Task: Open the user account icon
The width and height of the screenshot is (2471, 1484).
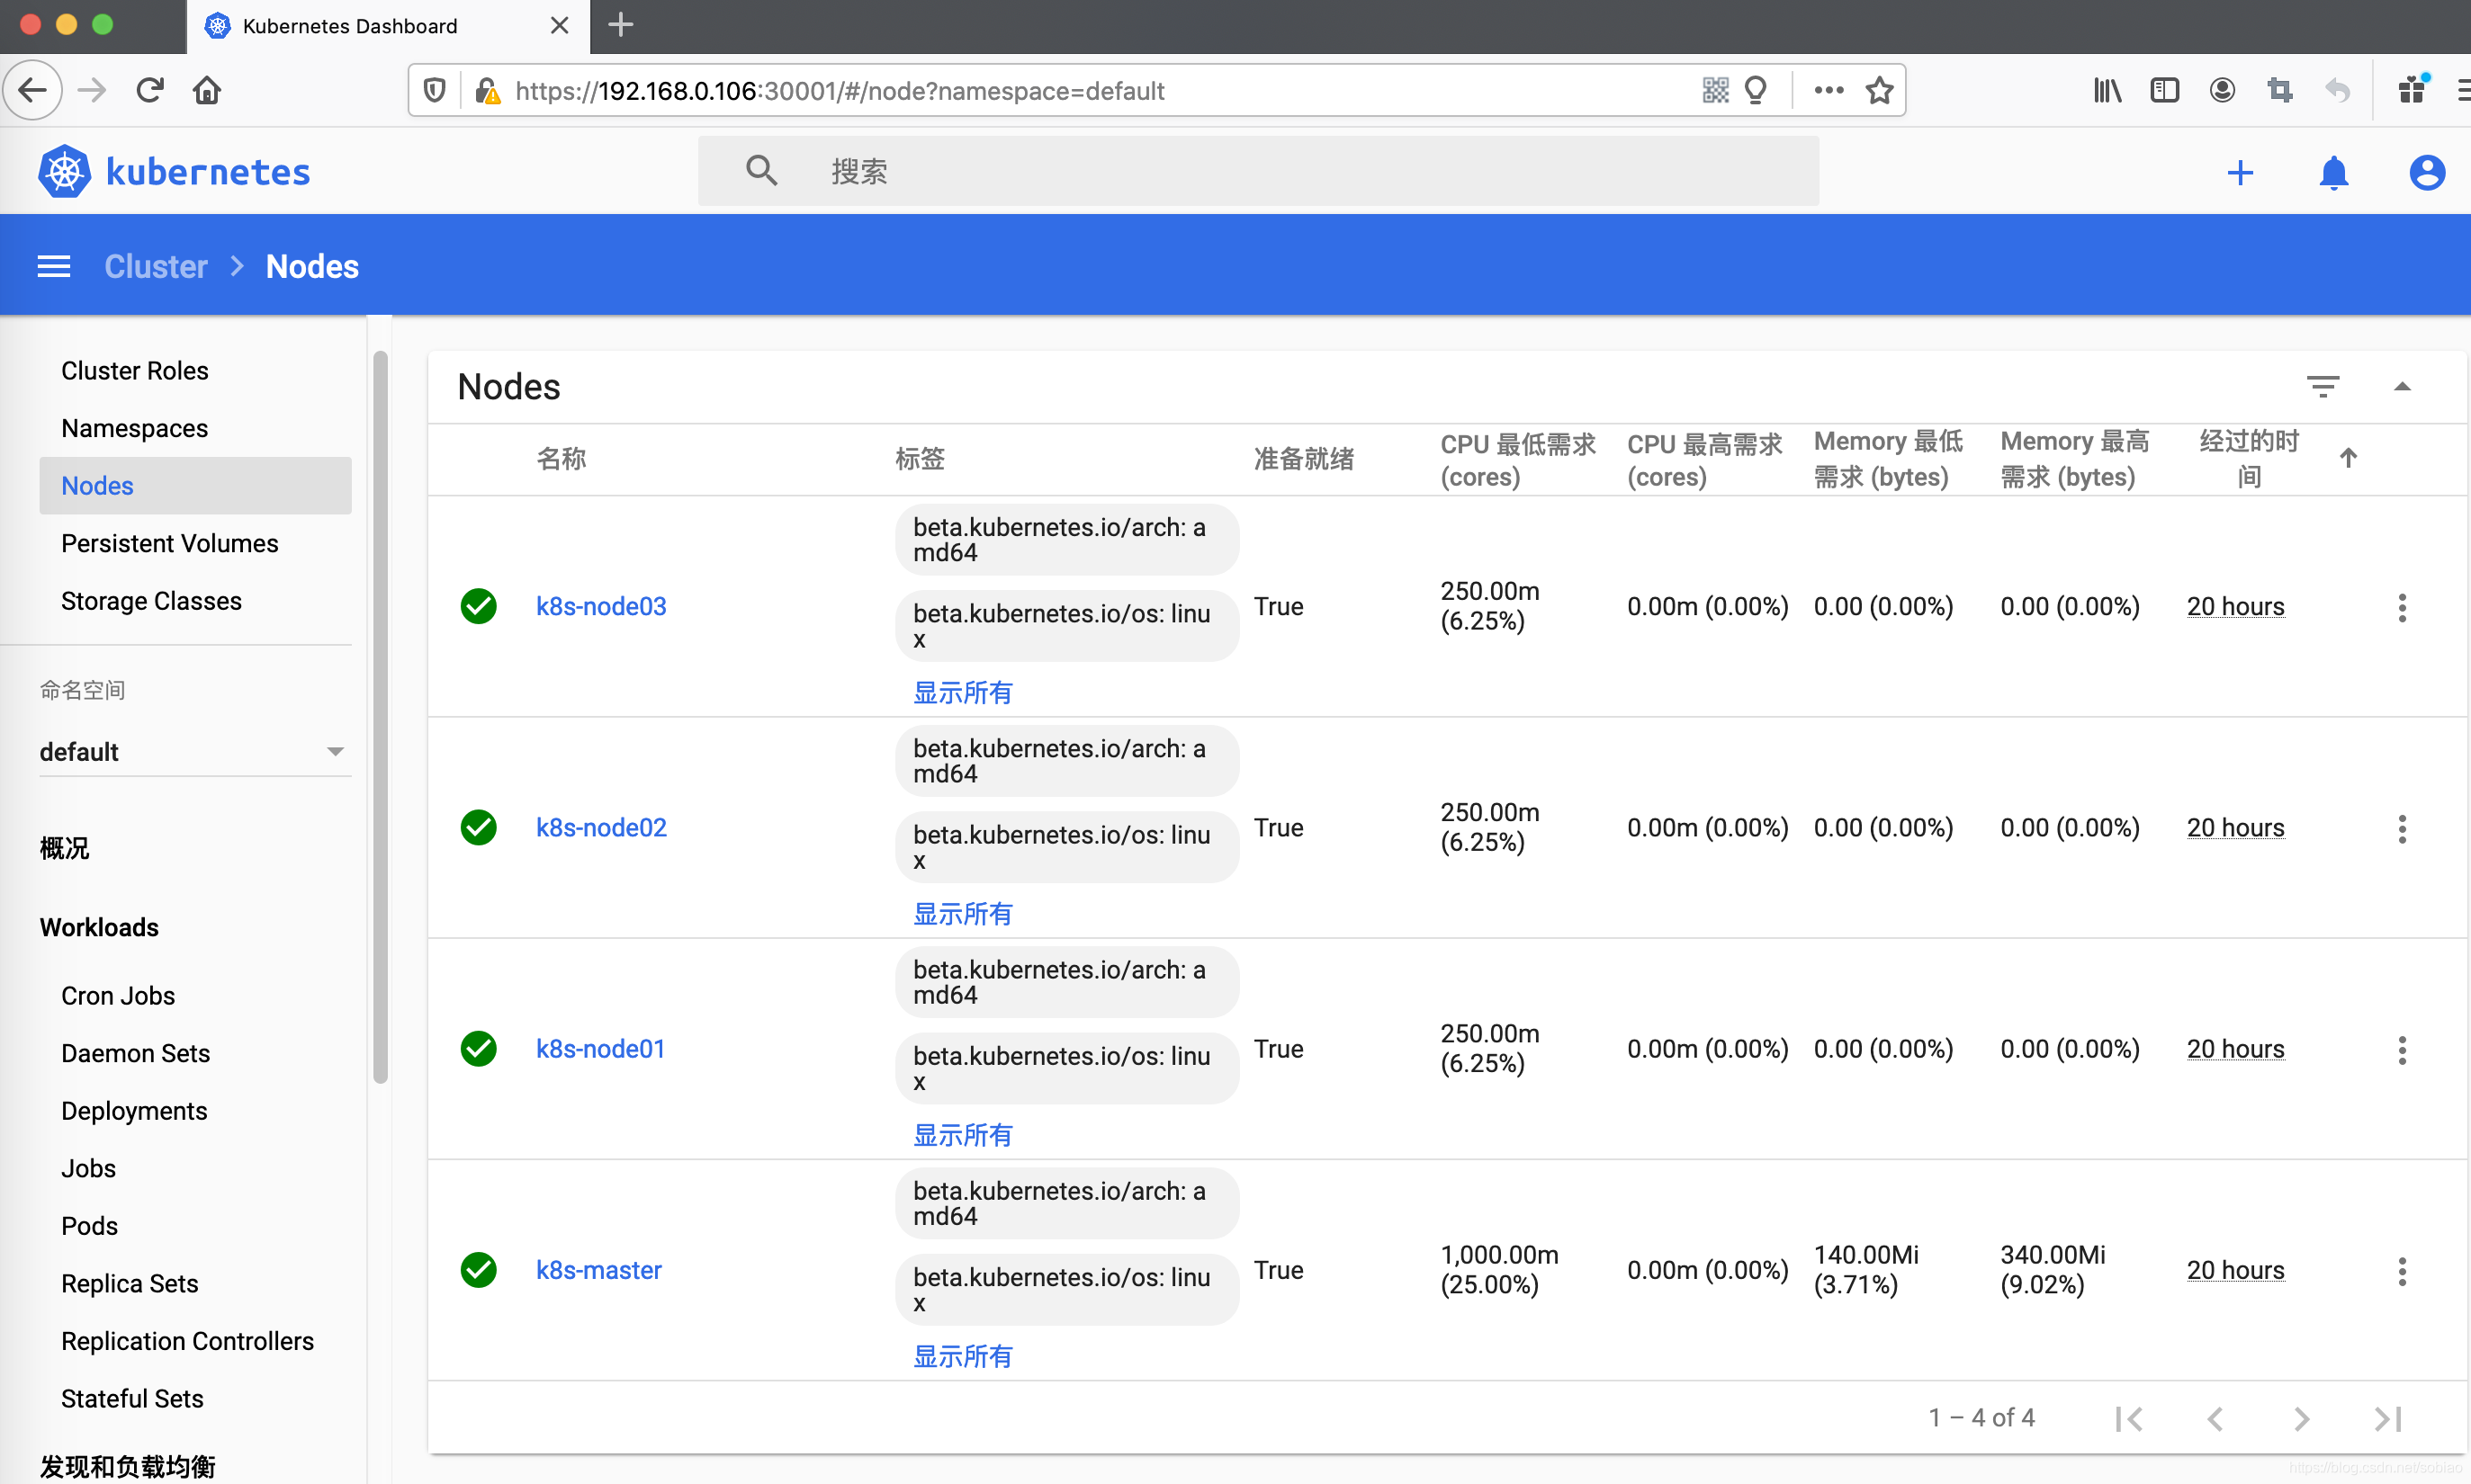Action: (x=2427, y=172)
